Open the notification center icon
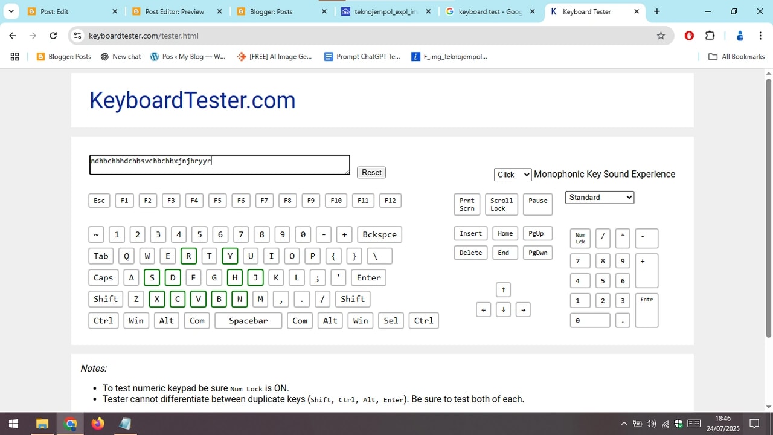The height and width of the screenshot is (435, 773). [x=754, y=424]
